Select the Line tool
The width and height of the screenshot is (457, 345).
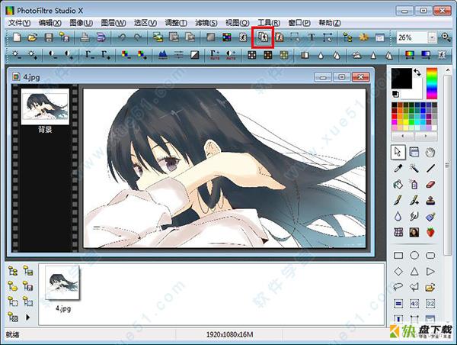[x=430, y=168]
